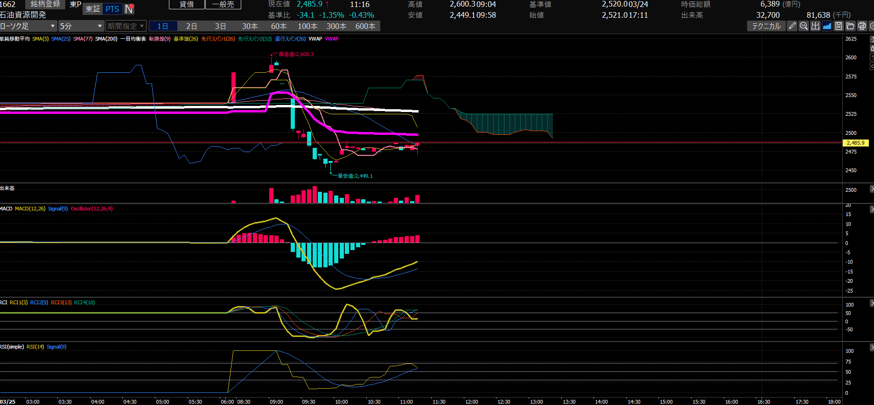Switch market to 東証
This screenshot has height=405, width=874.
pyautogui.click(x=93, y=9)
